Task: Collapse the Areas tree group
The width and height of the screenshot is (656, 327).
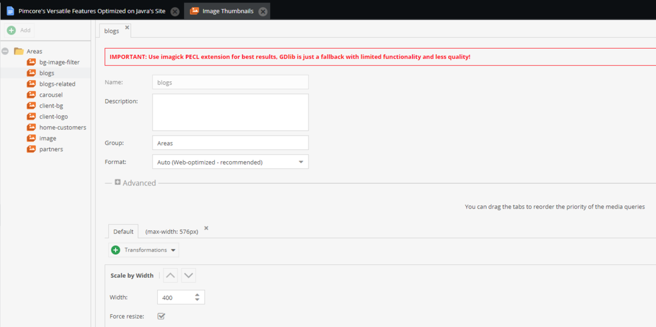Action: pyautogui.click(x=5, y=51)
